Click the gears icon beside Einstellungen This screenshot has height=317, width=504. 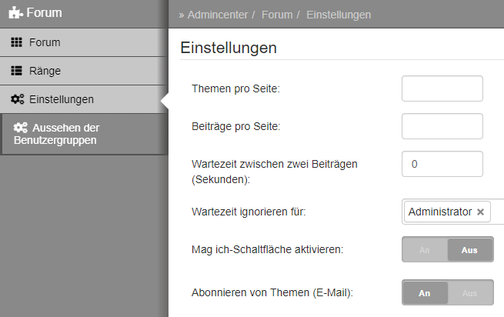click(18, 99)
